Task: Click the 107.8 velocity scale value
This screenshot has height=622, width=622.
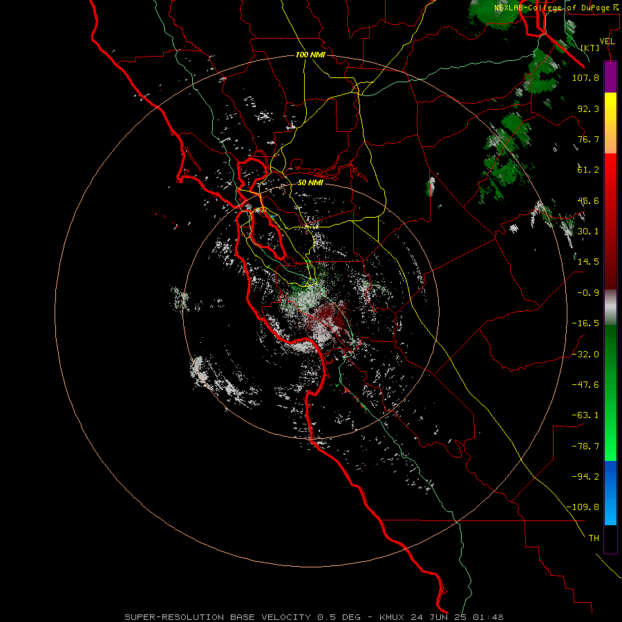Action: (x=585, y=77)
